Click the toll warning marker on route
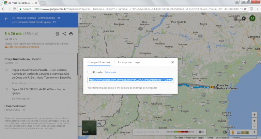The image size is (261, 139). (212, 87)
